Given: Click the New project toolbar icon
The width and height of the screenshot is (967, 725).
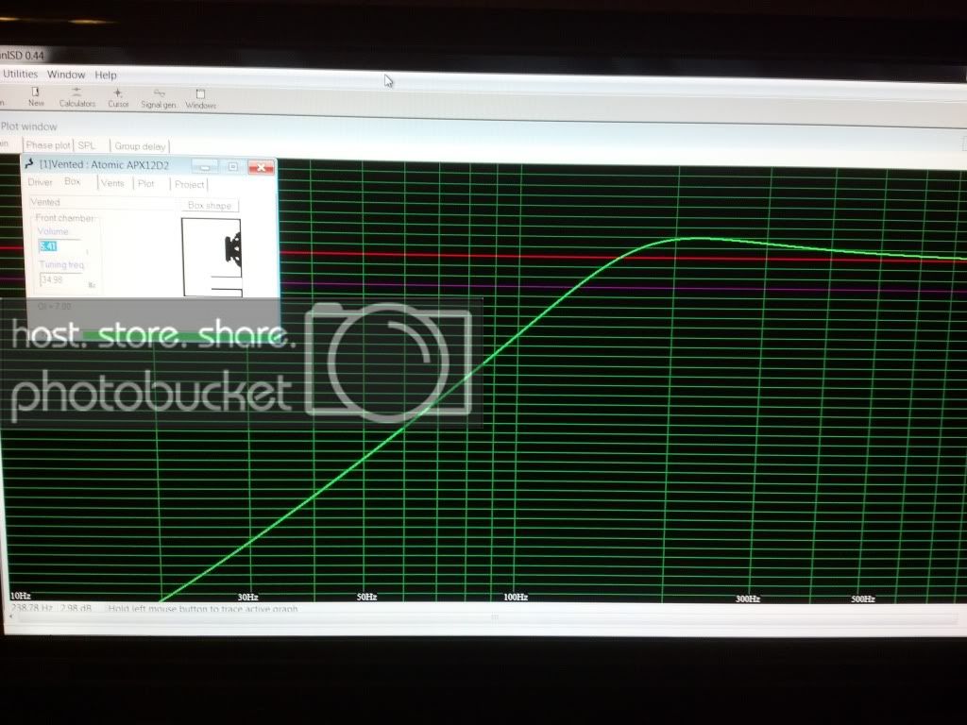Looking at the screenshot, I should point(36,97).
